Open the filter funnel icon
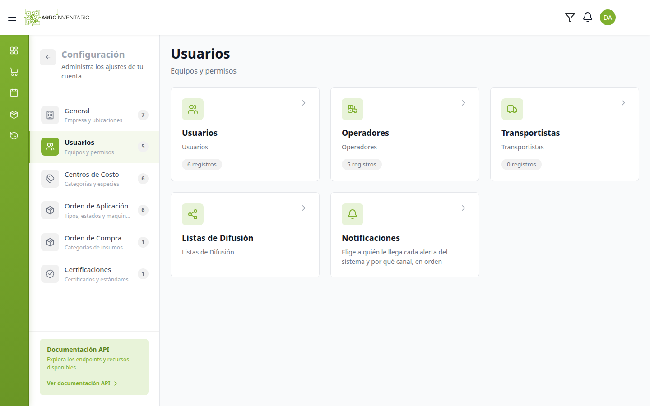The height and width of the screenshot is (406, 650). pyautogui.click(x=570, y=17)
